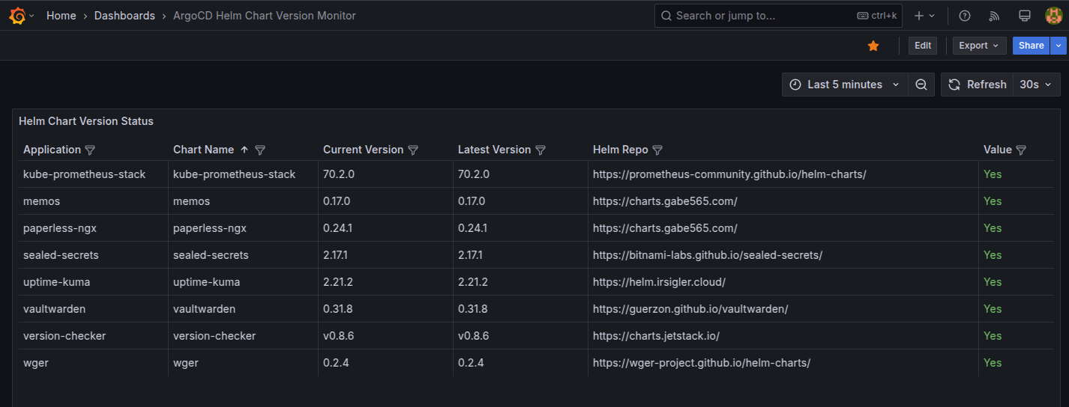The height and width of the screenshot is (407, 1069).
Task: Select the charts.jetstack.io URL
Action: pos(656,336)
